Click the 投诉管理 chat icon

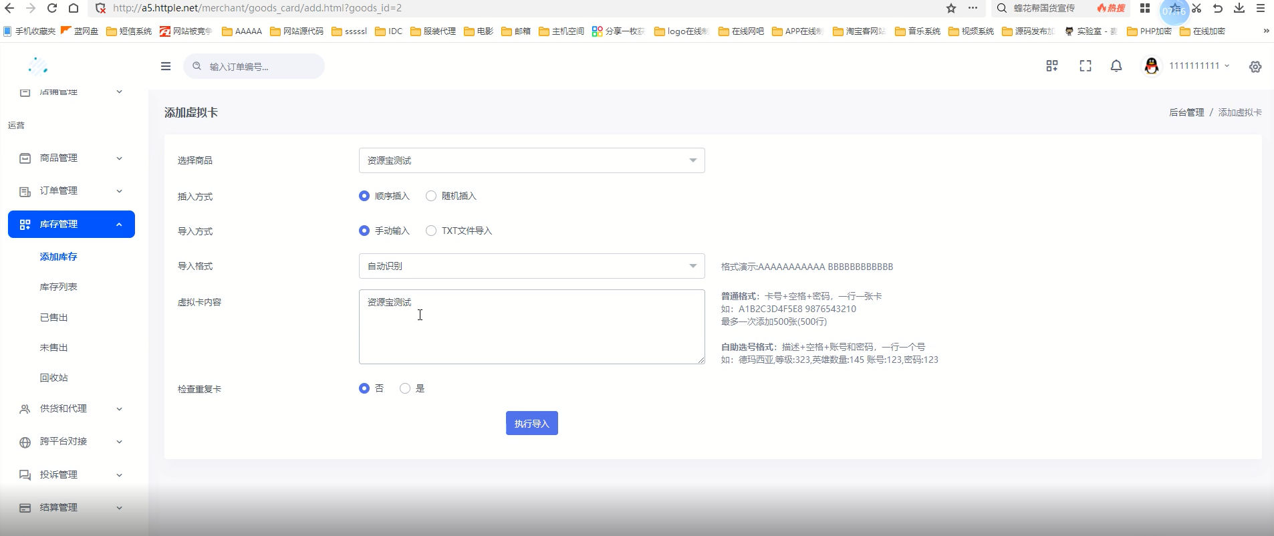point(25,475)
